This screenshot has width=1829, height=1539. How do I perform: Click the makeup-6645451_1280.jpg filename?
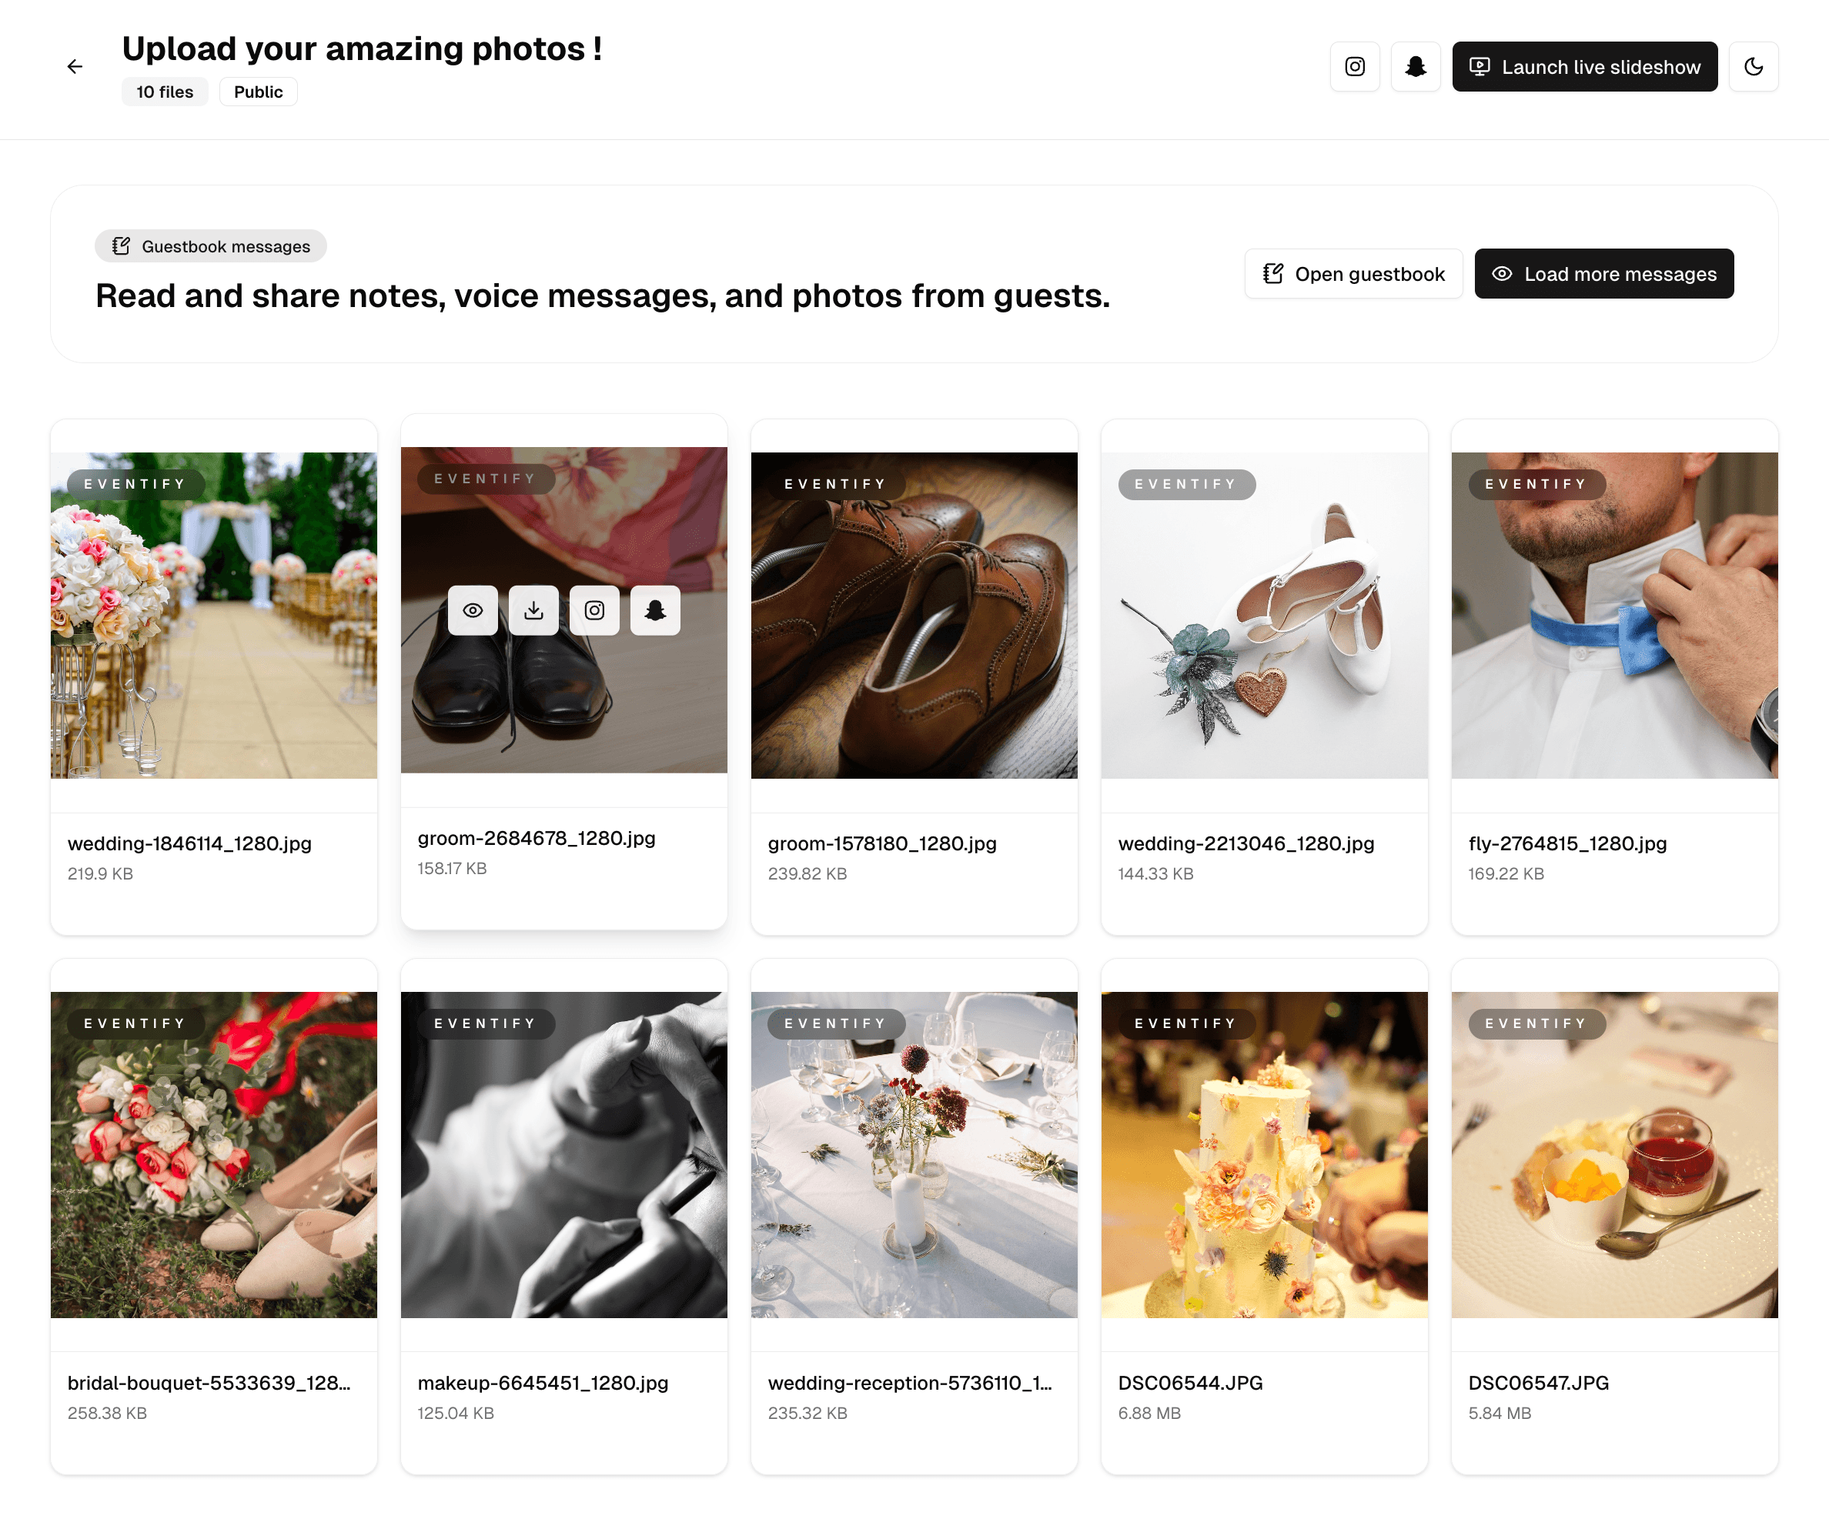click(543, 1383)
